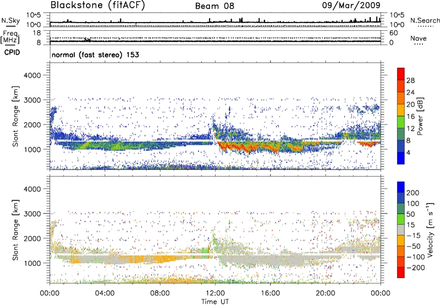Screen dimensions: 440x305
Task: Click the 'Time UT' axis label
Action: pyautogui.click(x=215, y=302)
